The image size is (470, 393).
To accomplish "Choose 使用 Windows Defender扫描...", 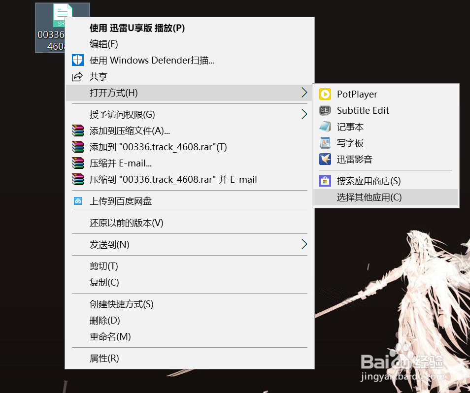I will pyautogui.click(x=190, y=60).
